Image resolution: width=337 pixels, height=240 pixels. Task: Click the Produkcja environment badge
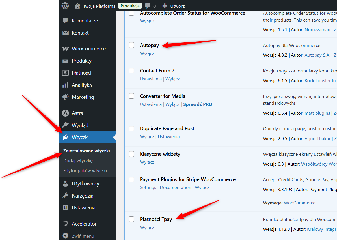click(x=130, y=6)
